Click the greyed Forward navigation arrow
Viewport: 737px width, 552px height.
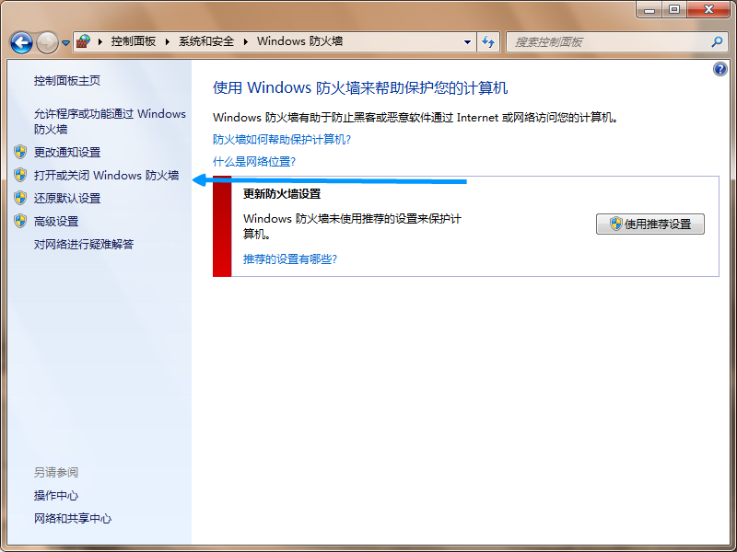tap(48, 42)
